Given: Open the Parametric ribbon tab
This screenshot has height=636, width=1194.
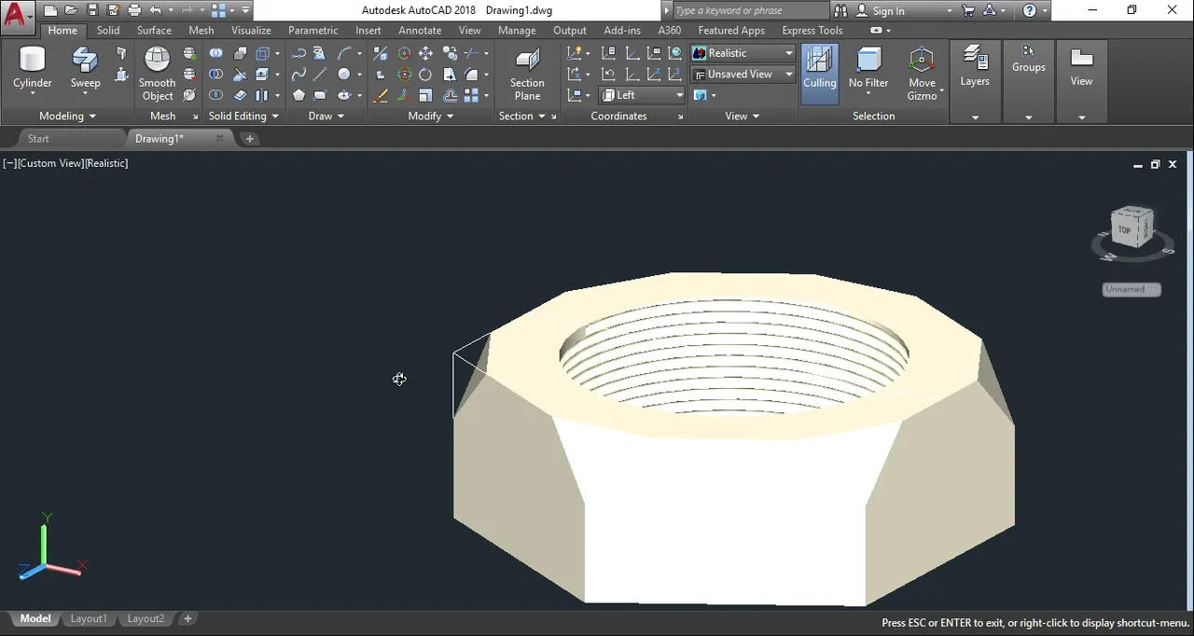Looking at the screenshot, I should coord(313,31).
